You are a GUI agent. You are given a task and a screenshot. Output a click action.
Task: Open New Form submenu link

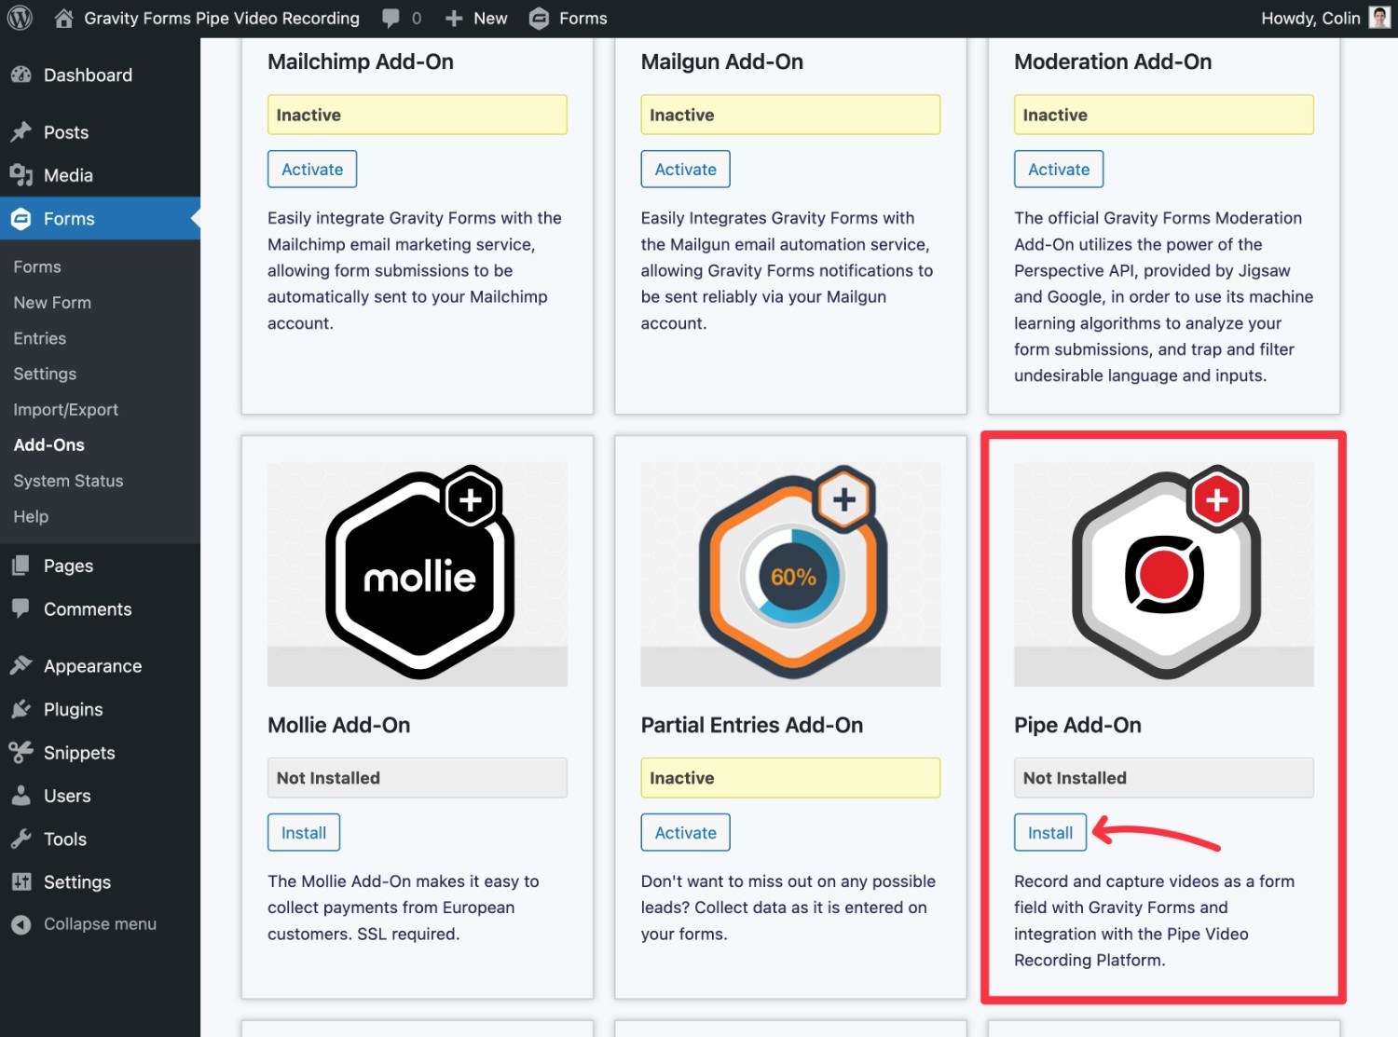(x=52, y=303)
